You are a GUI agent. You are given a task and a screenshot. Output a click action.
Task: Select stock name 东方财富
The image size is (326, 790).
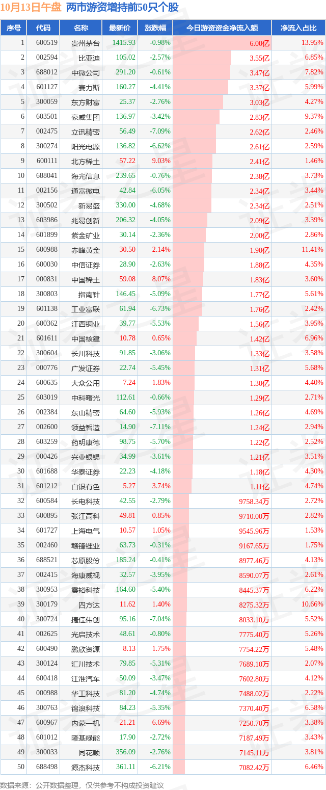[86, 102]
